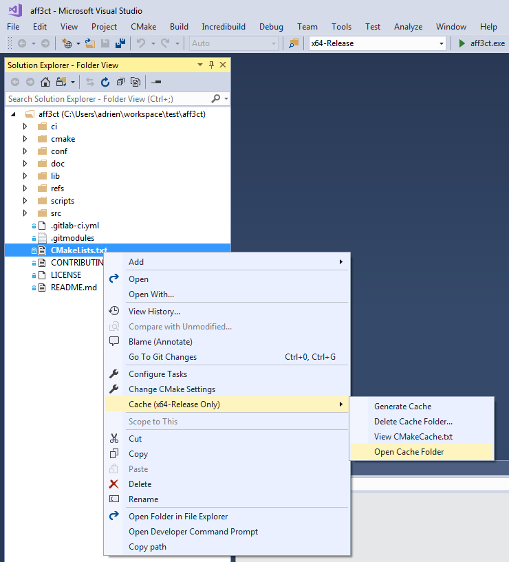Screen dimensions: 509x562
Task: Expand the ci folder
Action: (x=25, y=126)
